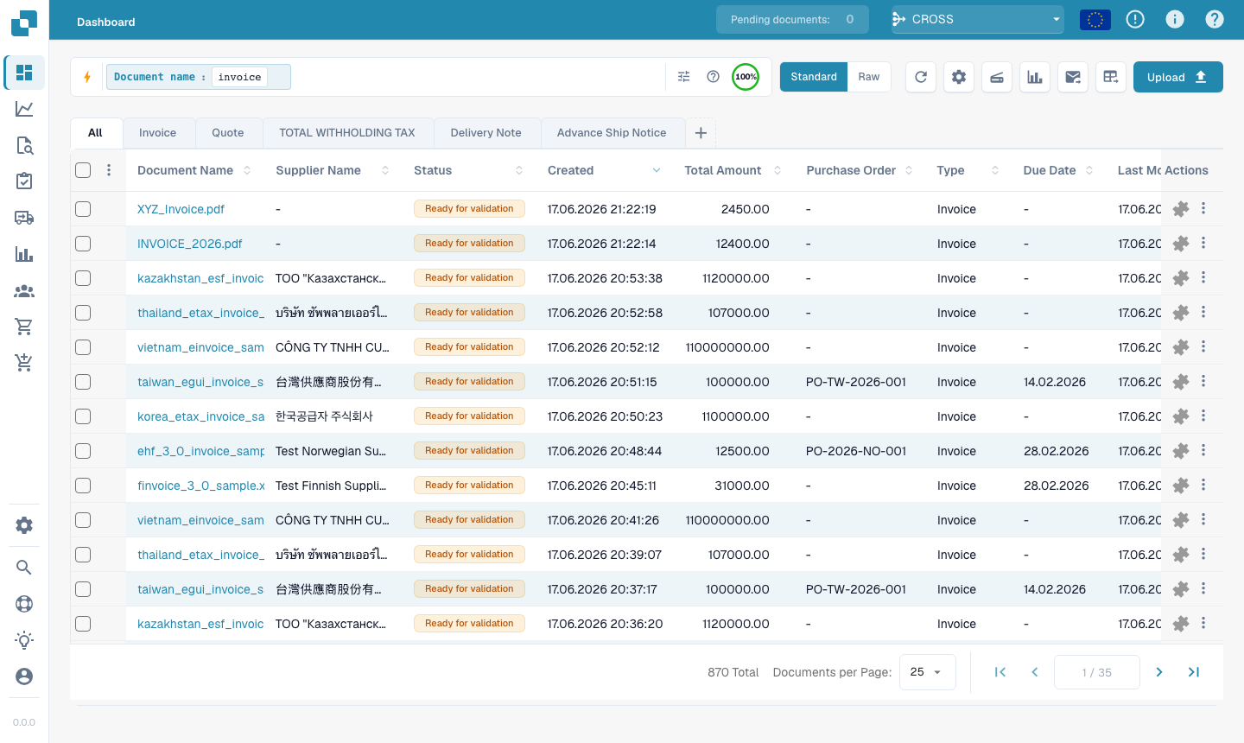This screenshot has height=743, width=1244.
Task: Open the filter options sliders icon
Action: tap(684, 77)
